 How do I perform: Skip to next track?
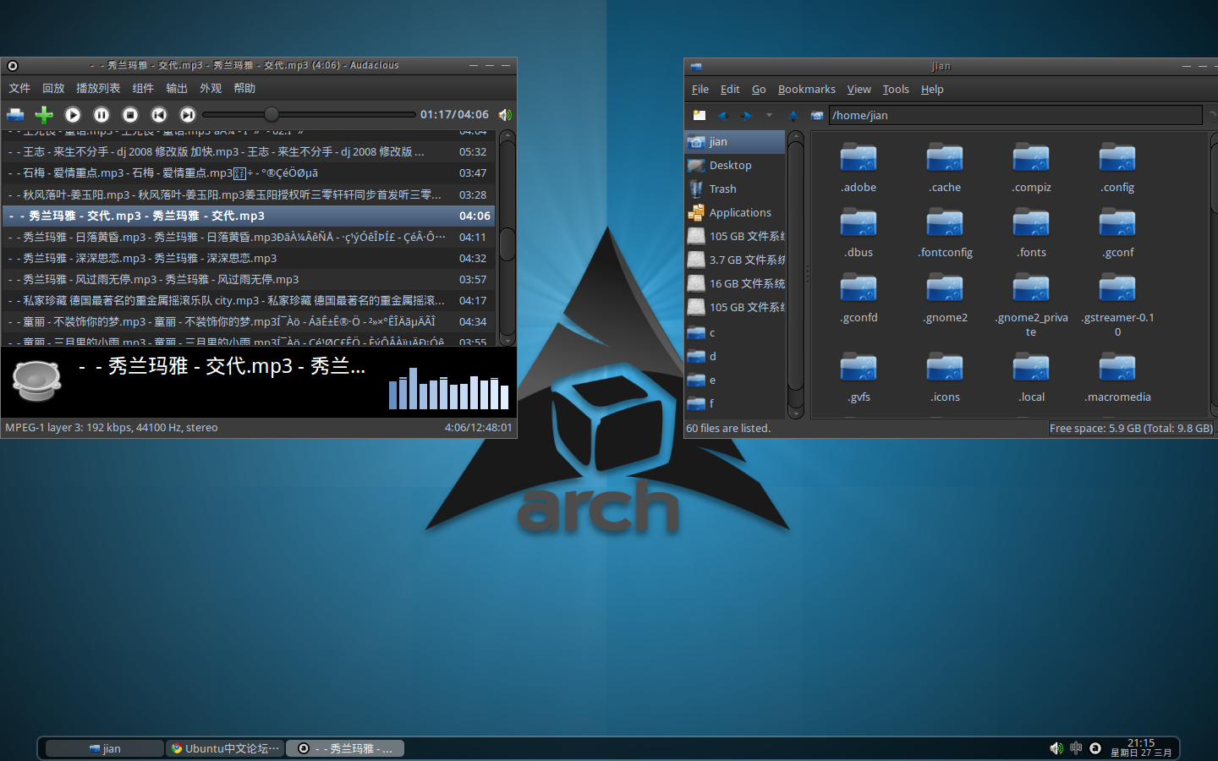(x=188, y=114)
